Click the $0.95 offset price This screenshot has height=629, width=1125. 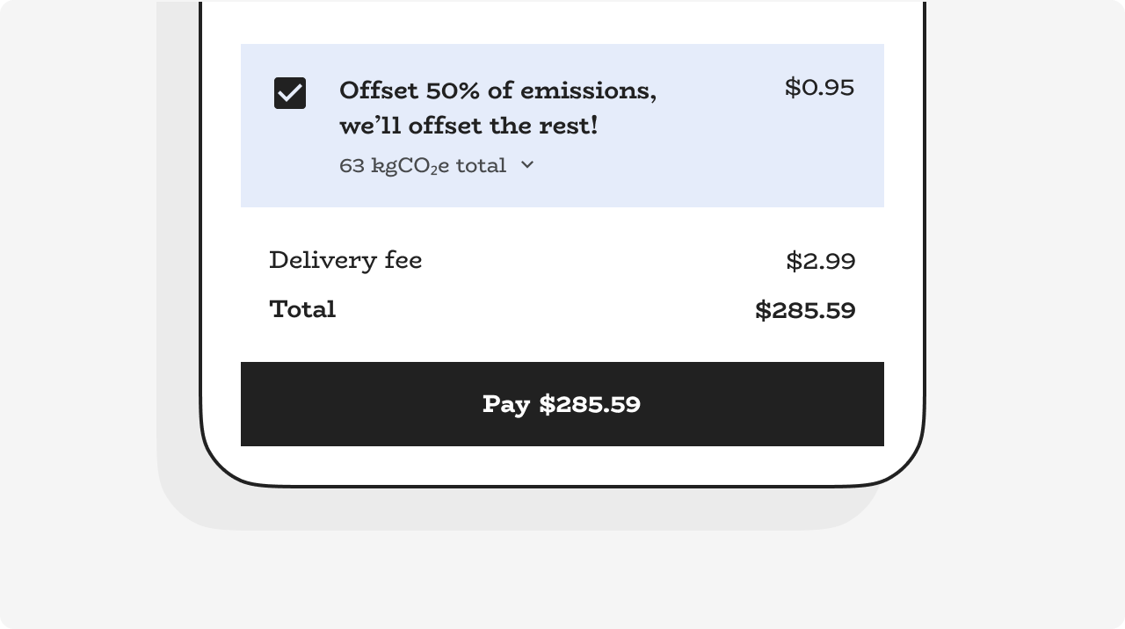(819, 88)
